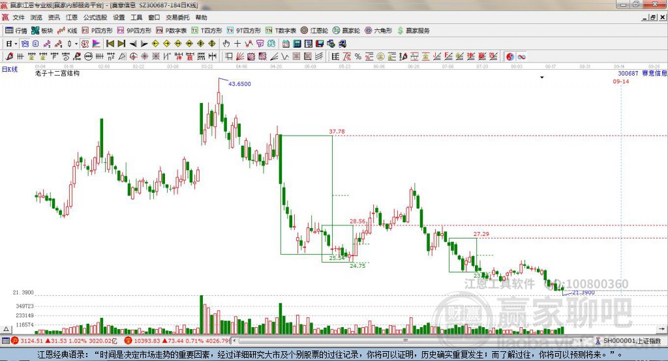Viewport: 668px width, 361px height.
Task: Click the gold 金 coin circle icon
Action: point(380,56)
